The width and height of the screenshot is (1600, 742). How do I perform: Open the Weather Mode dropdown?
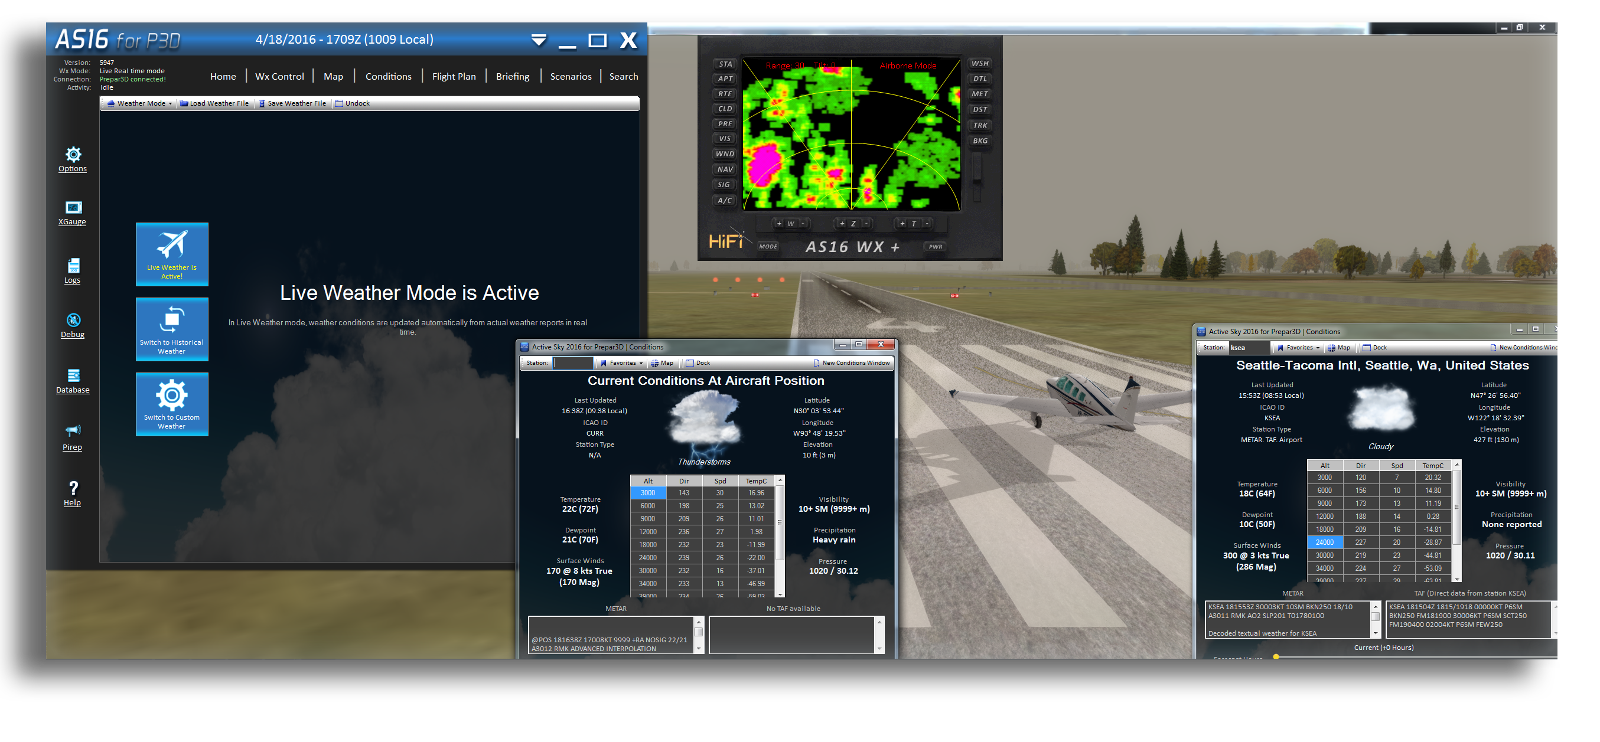(139, 104)
